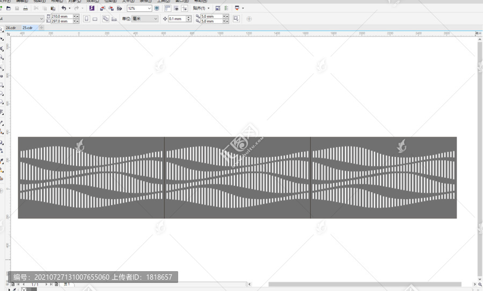
Task: Select the Zoom tool
Action: (2, 57)
